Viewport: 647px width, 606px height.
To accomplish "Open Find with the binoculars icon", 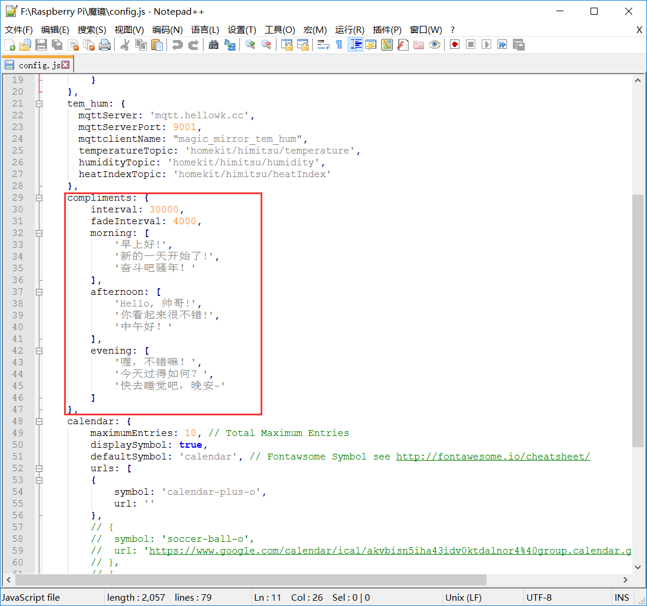I will point(214,45).
